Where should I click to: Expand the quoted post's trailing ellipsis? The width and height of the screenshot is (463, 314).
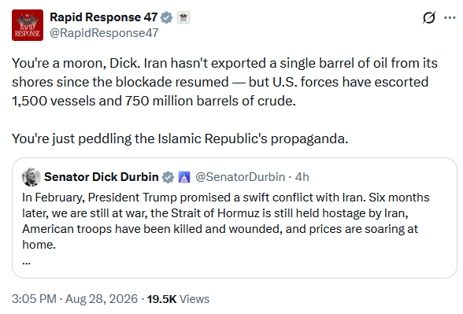click(26, 262)
